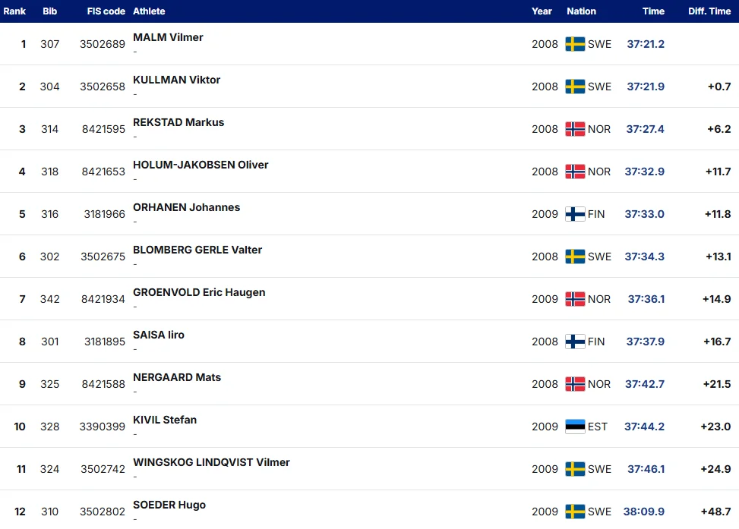This screenshot has height=529, width=739.
Task: Click the Finland flag for ORHANEN Johannes
Action: click(x=575, y=214)
